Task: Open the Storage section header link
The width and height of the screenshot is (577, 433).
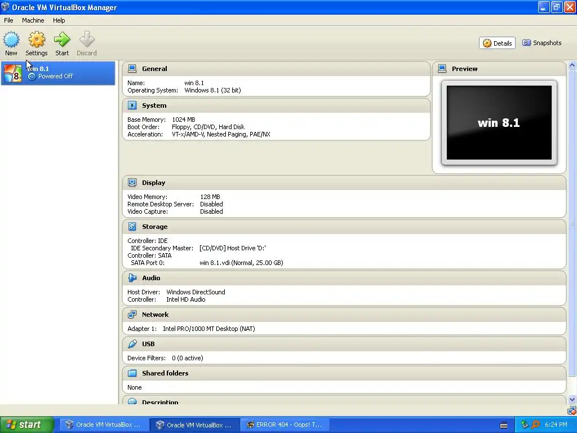Action: click(154, 227)
